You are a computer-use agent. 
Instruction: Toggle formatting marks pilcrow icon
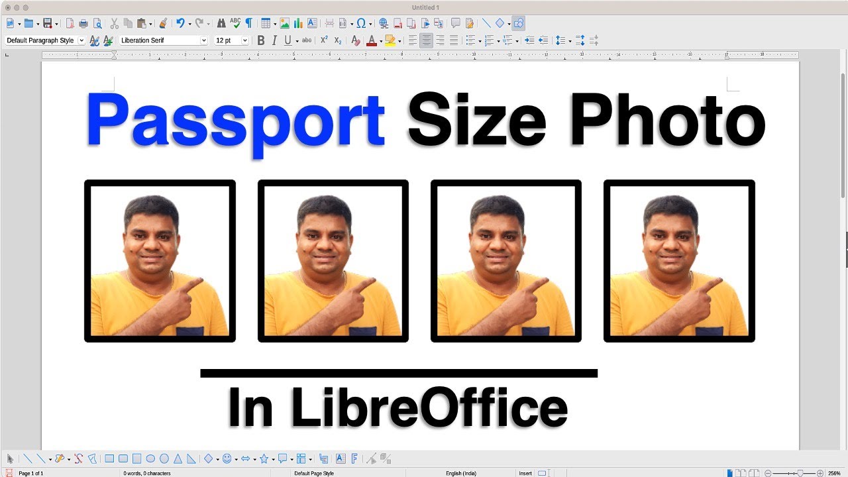pos(248,23)
